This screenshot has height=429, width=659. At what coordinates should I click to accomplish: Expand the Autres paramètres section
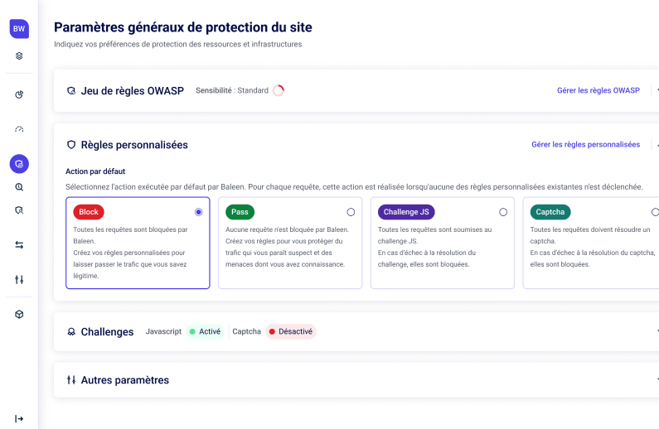[x=657, y=380]
